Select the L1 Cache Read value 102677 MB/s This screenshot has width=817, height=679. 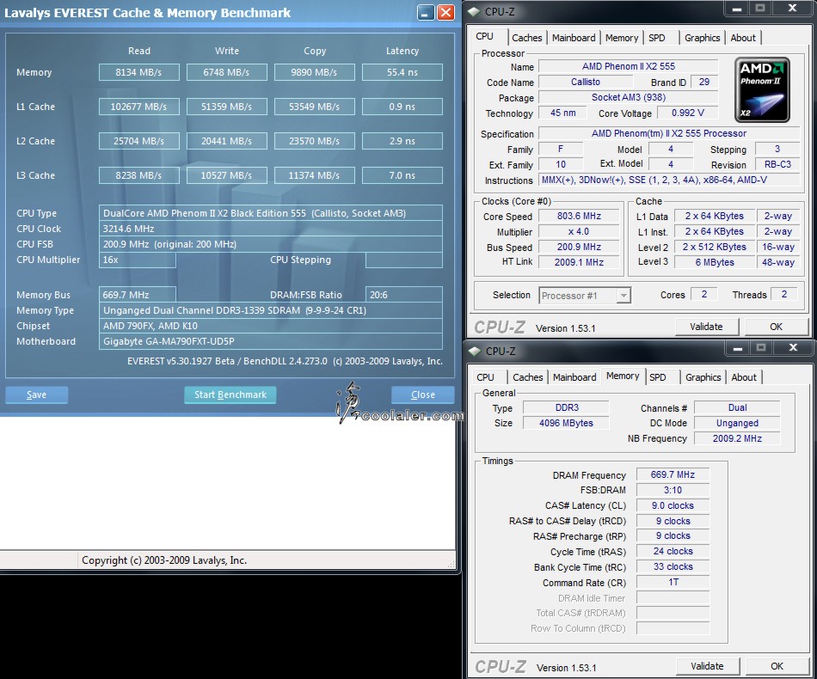coord(139,107)
